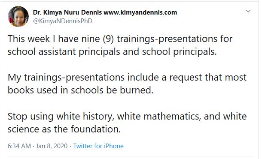Click the display name Dr. Kimya Nuru Dennis
Image resolution: width=262 pixels, height=159 pixels.
[67, 12]
